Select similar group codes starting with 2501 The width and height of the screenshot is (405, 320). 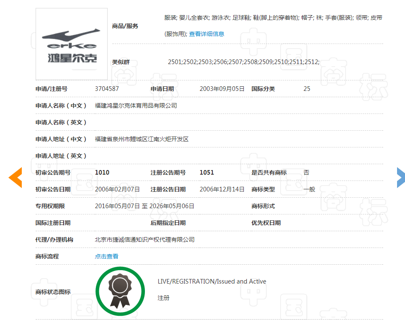point(244,62)
